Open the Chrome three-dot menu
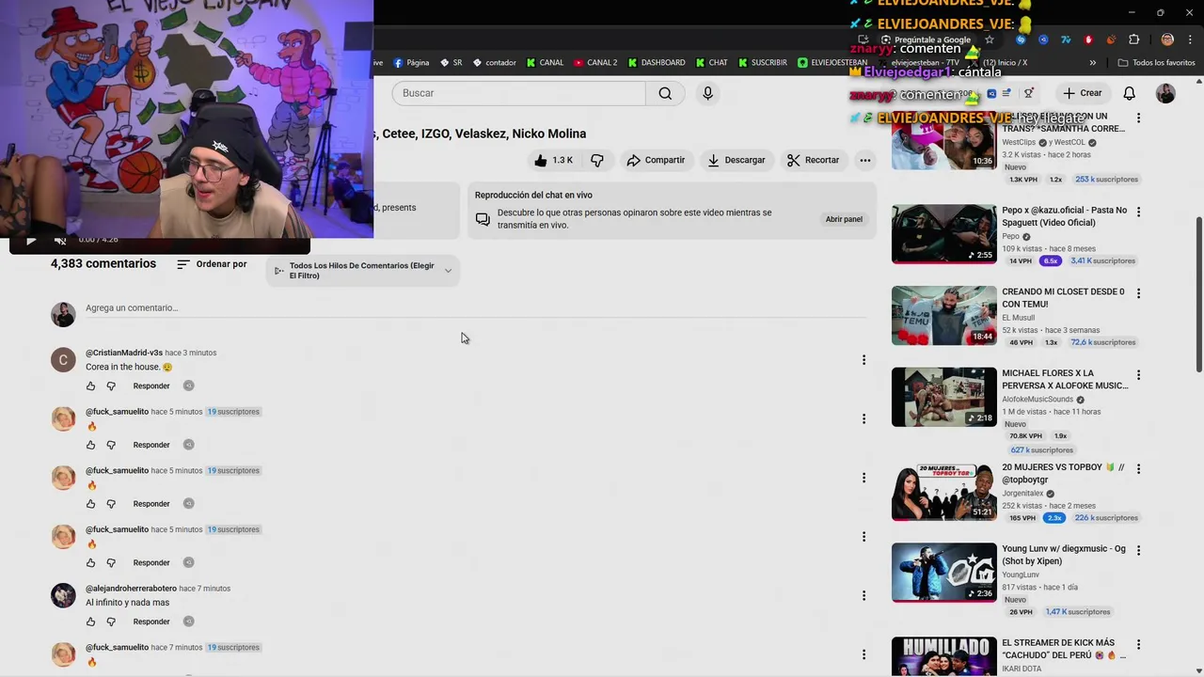Viewport: 1204px width, 677px height. 1190,39
